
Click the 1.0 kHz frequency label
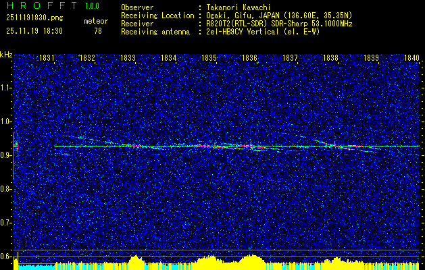click(x=5, y=122)
